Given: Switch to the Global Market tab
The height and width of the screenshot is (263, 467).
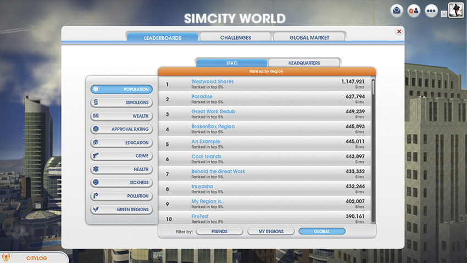Looking at the screenshot, I should tap(309, 37).
